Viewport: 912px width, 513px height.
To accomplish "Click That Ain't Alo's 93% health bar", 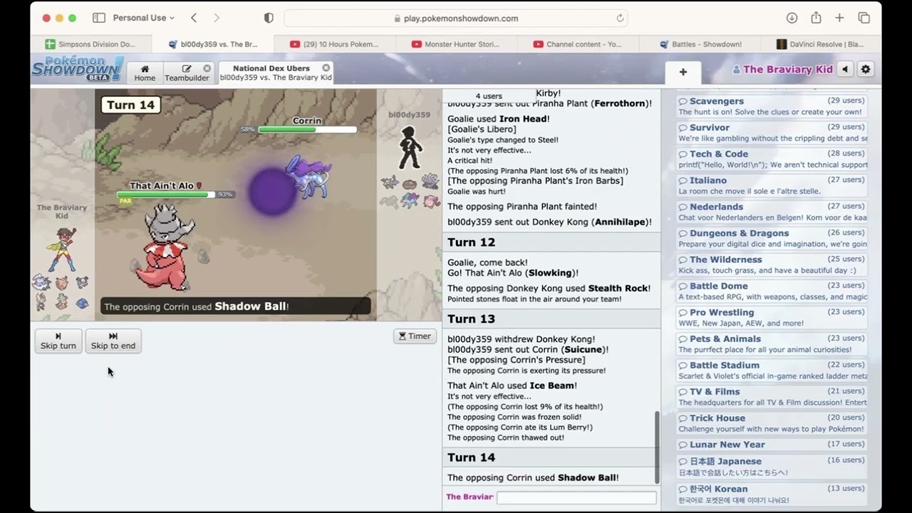I will click(x=166, y=194).
